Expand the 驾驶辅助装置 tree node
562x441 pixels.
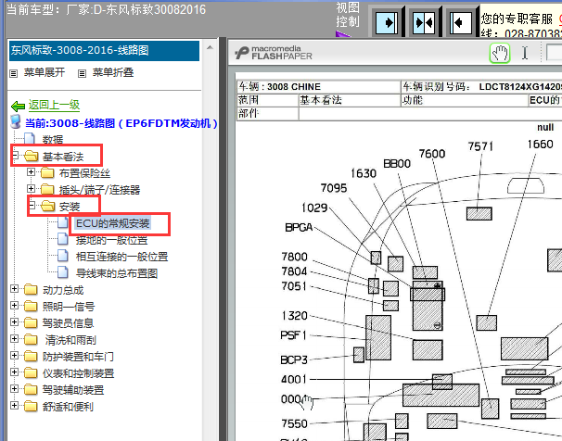[14, 388]
